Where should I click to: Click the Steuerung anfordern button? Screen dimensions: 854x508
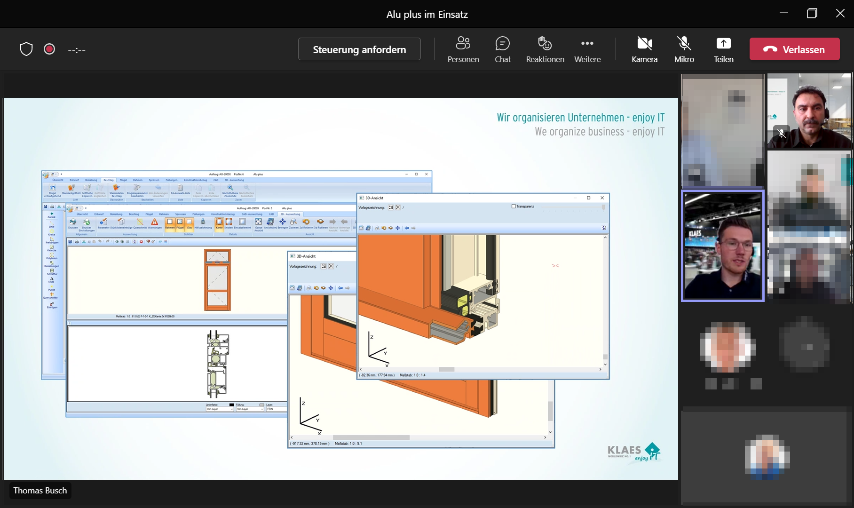click(359, 49)
